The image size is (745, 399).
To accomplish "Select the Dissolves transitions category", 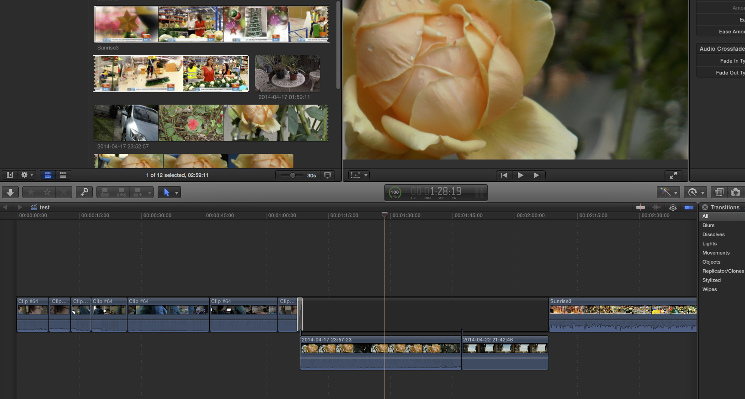I will [x=713, y=234].
